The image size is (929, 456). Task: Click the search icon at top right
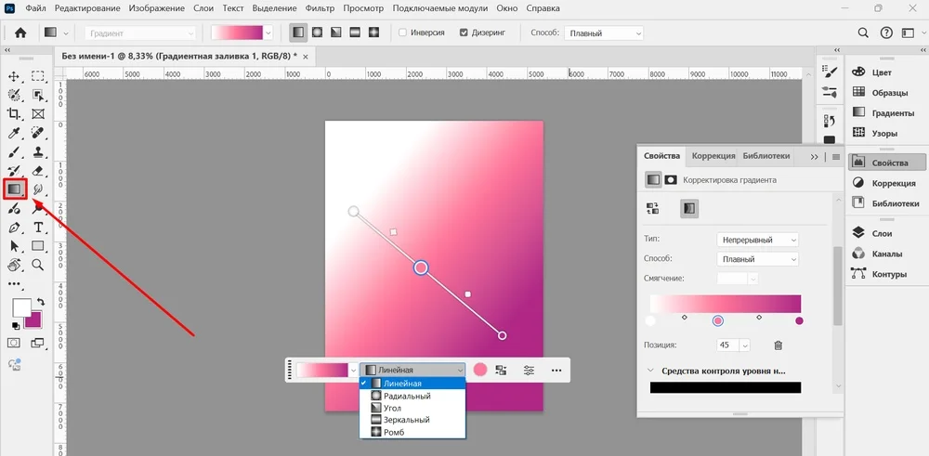click(x=863, y=33)
